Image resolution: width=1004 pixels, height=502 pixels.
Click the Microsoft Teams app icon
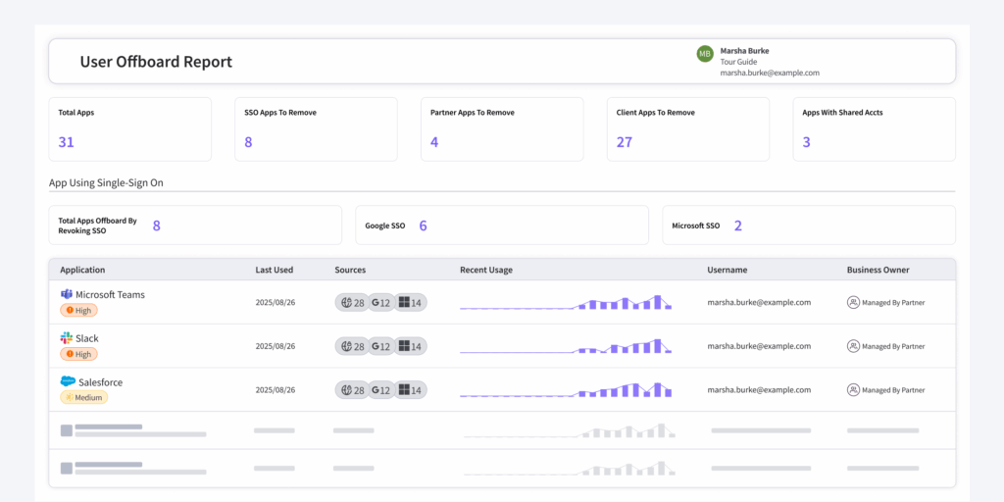coord(67,294)
